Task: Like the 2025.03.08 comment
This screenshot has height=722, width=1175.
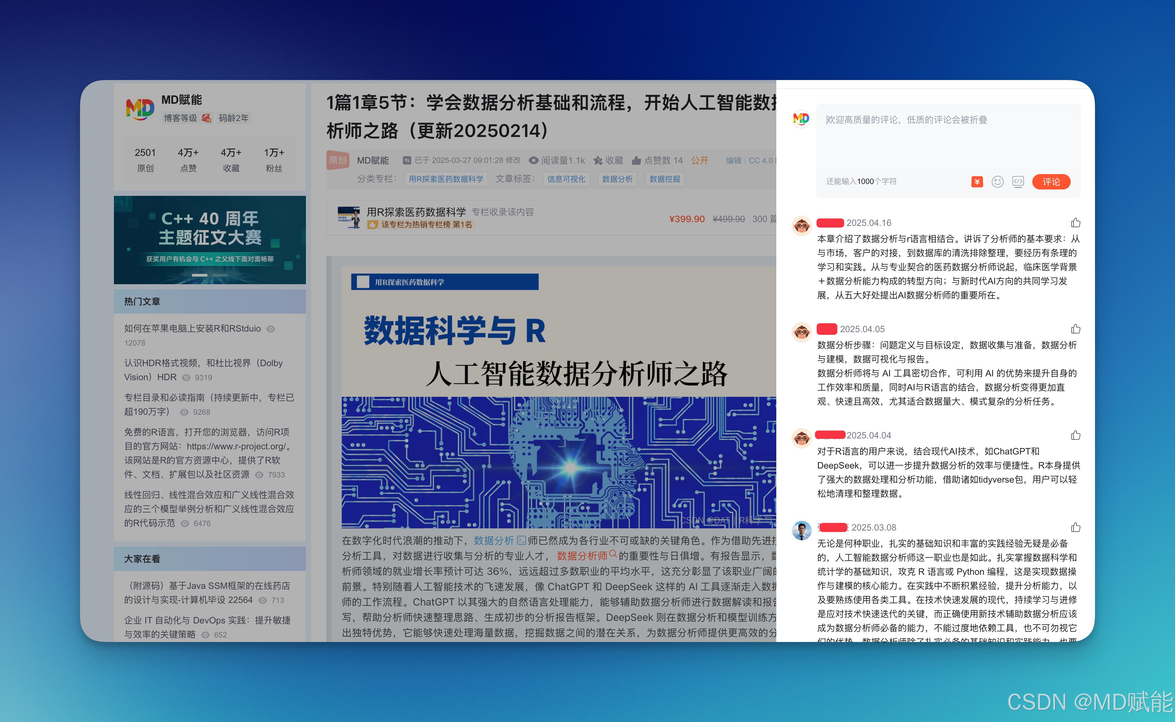Action: (x=1076, y=528)
